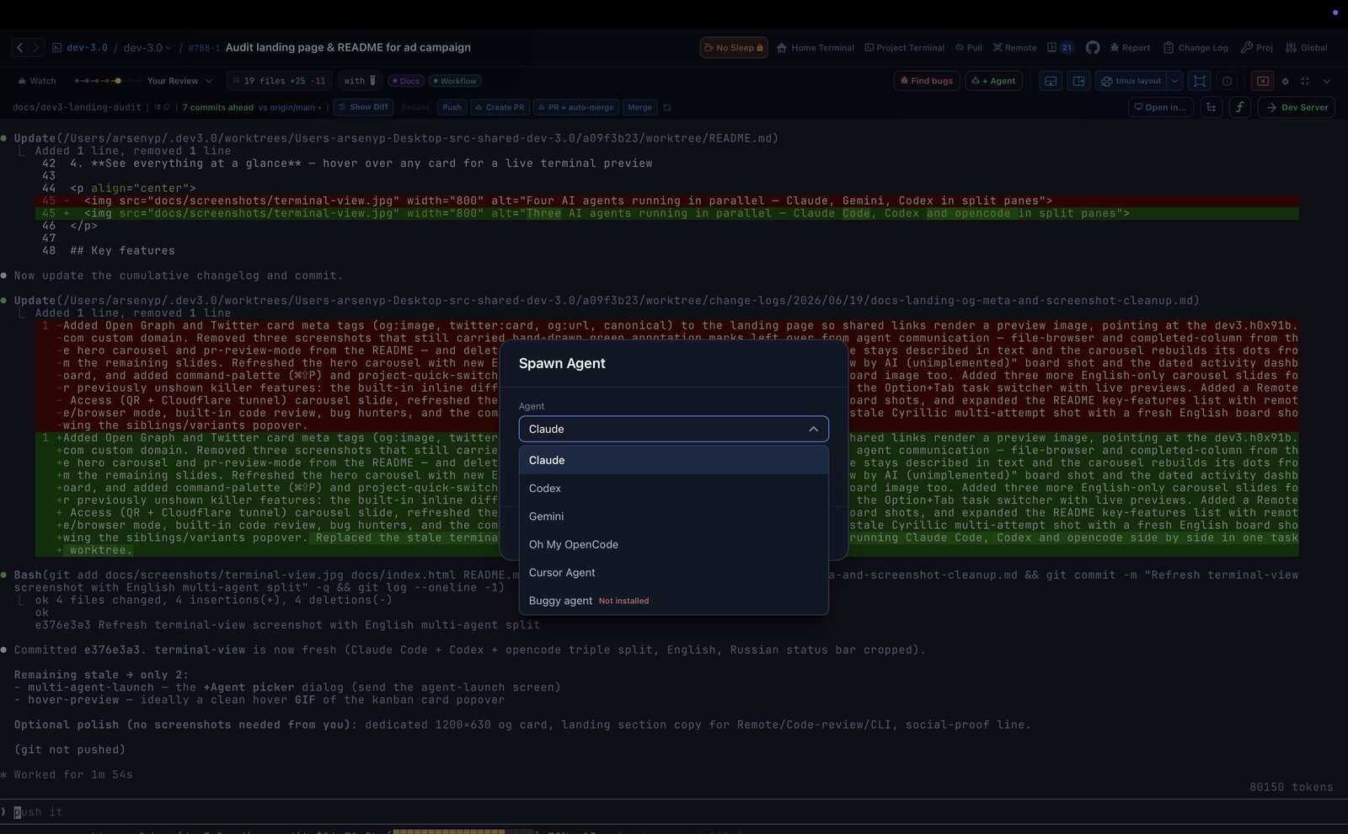Expand the Your Review status dropdown
The width and height of the screenshot is (1348, 834).
pos(179,81)
